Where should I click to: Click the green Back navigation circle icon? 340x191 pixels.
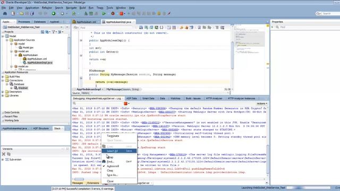coord(54,13)
